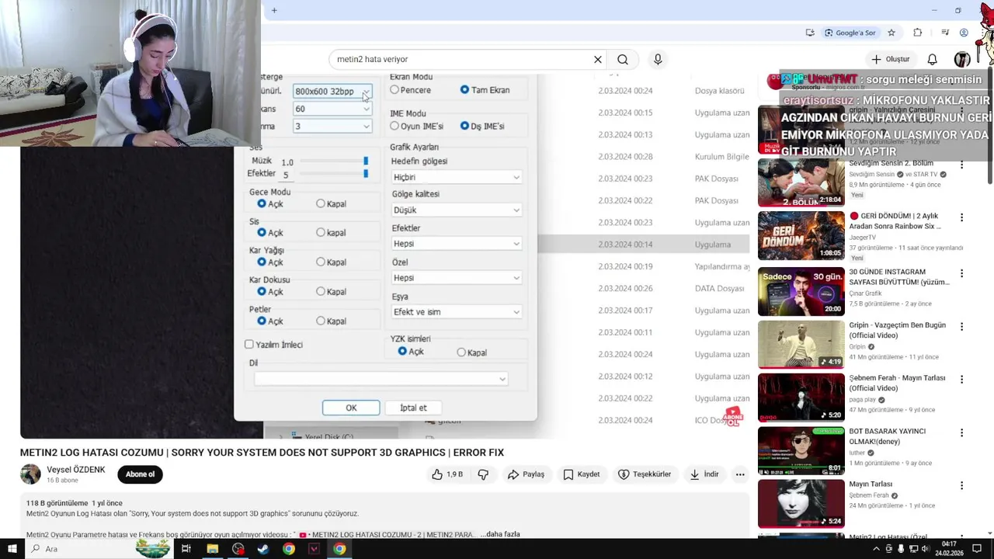Click the YouTube search magnifier button

tap(623, 59)
